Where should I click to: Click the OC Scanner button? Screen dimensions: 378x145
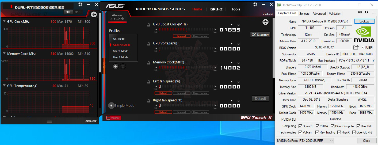pyautogui.click(x=260, y=35)
